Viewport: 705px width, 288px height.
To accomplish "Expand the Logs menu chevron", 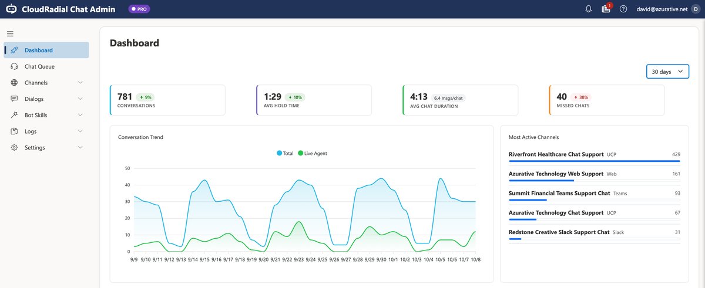I will pos(80,131).
